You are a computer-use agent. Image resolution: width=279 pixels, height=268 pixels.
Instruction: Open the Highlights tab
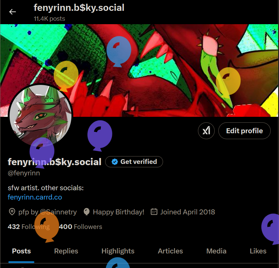coord(118,251)
